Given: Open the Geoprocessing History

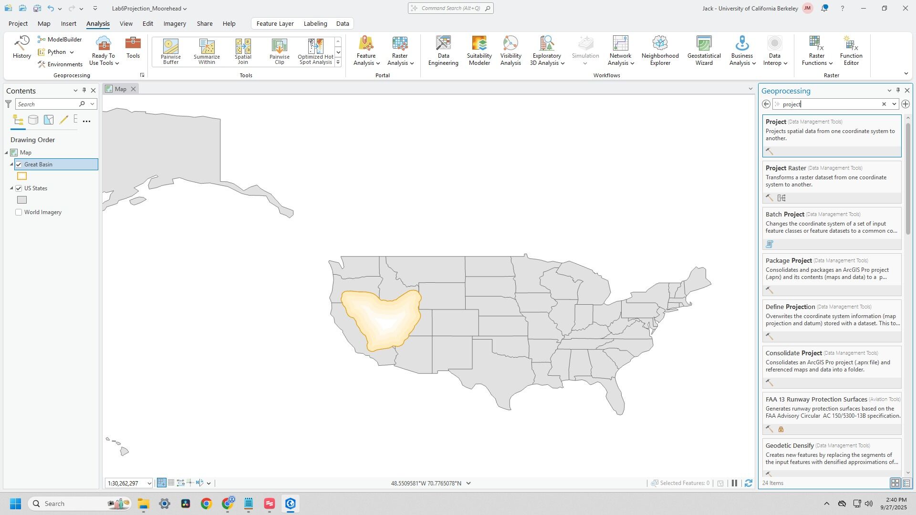Looking at the screenshot, I should 21,47.
